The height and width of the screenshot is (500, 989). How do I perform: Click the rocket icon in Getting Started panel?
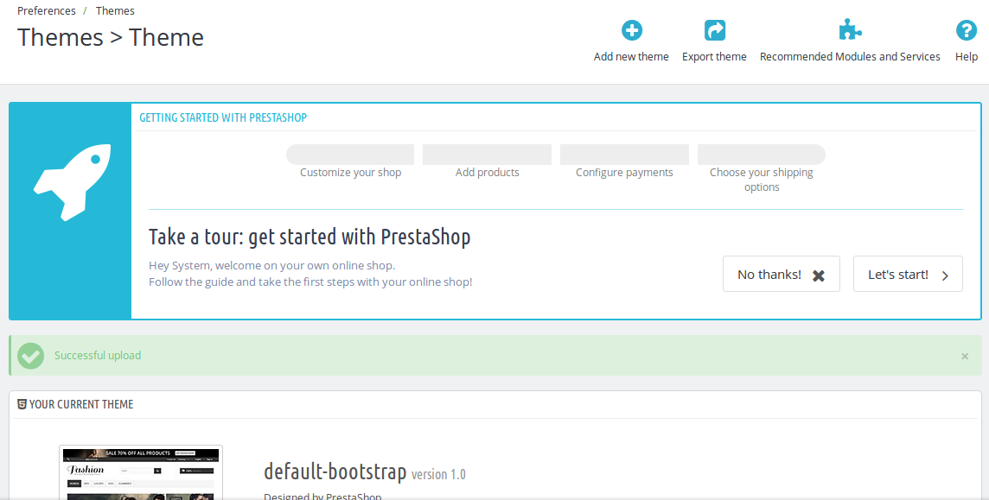pos(72,182)
